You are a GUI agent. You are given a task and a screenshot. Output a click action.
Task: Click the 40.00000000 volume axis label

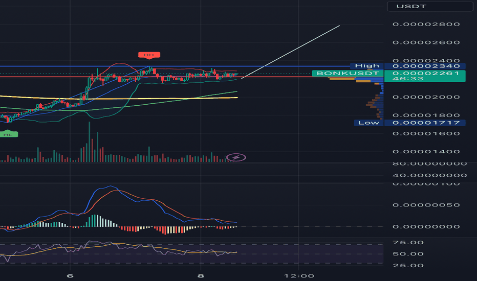pos(429,175)
